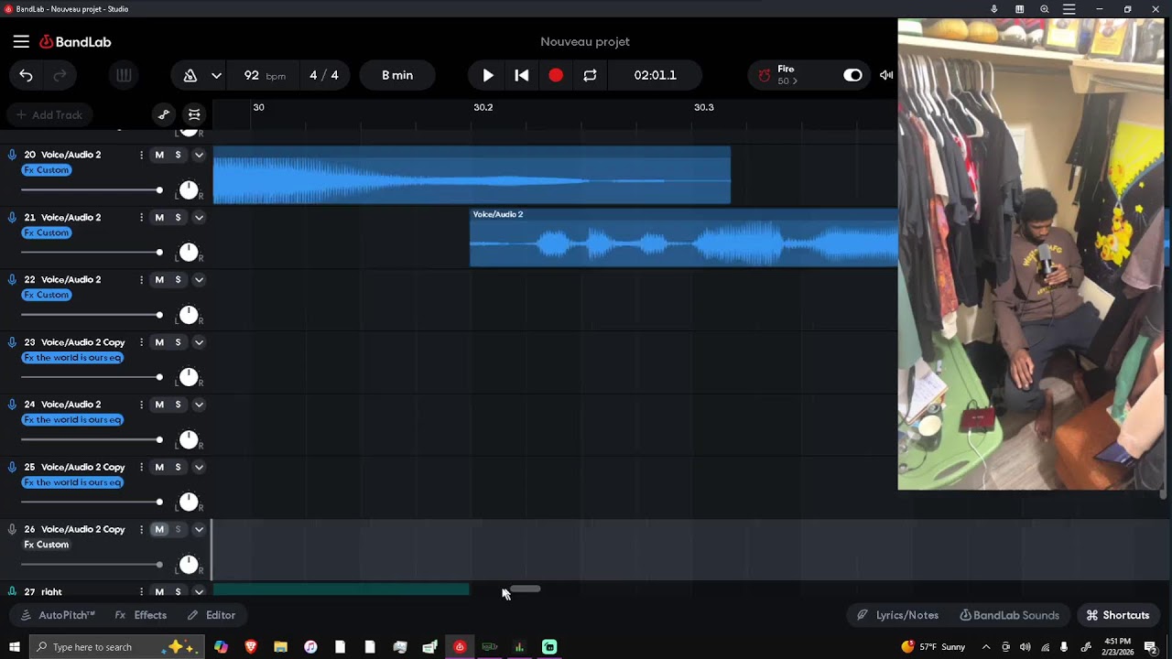Open the automation tool beside Add Track

(164, 114)
